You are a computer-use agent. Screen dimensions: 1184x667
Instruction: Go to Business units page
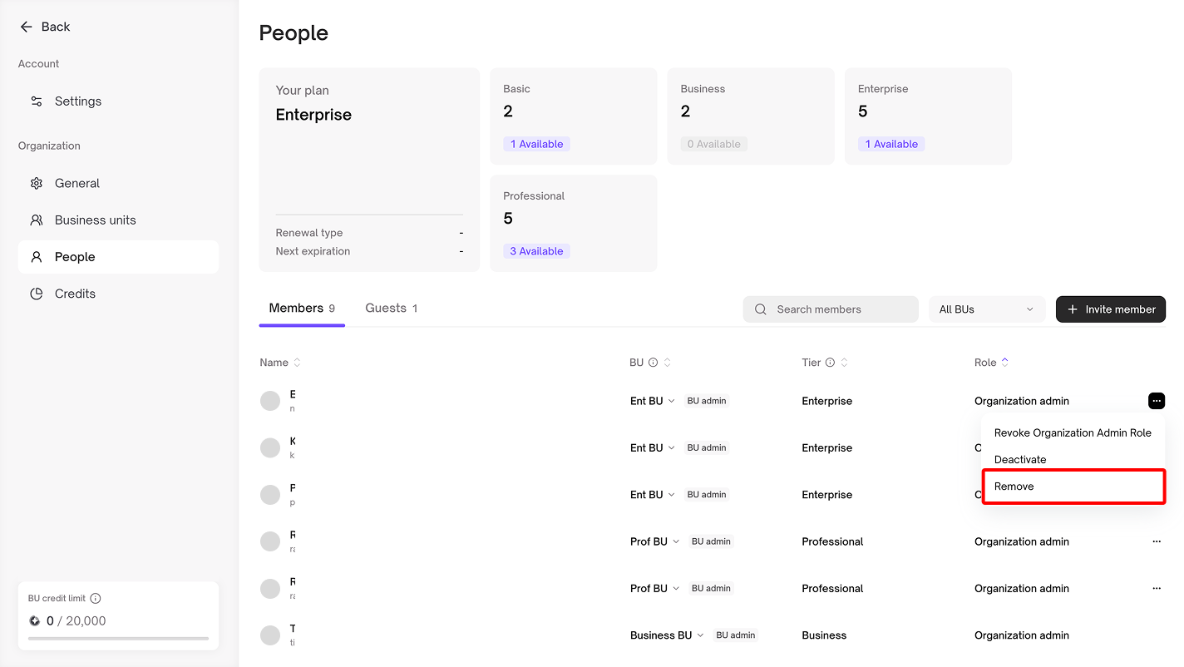click(95, 220)
